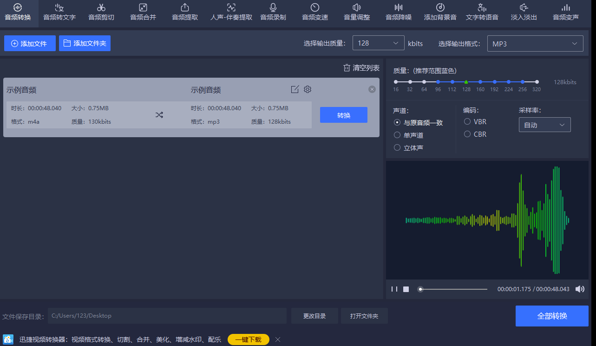Open the 文字转语音 text-to-speech tool
Image resolution: width=596 pixels, height=346 pixels.
482,12
